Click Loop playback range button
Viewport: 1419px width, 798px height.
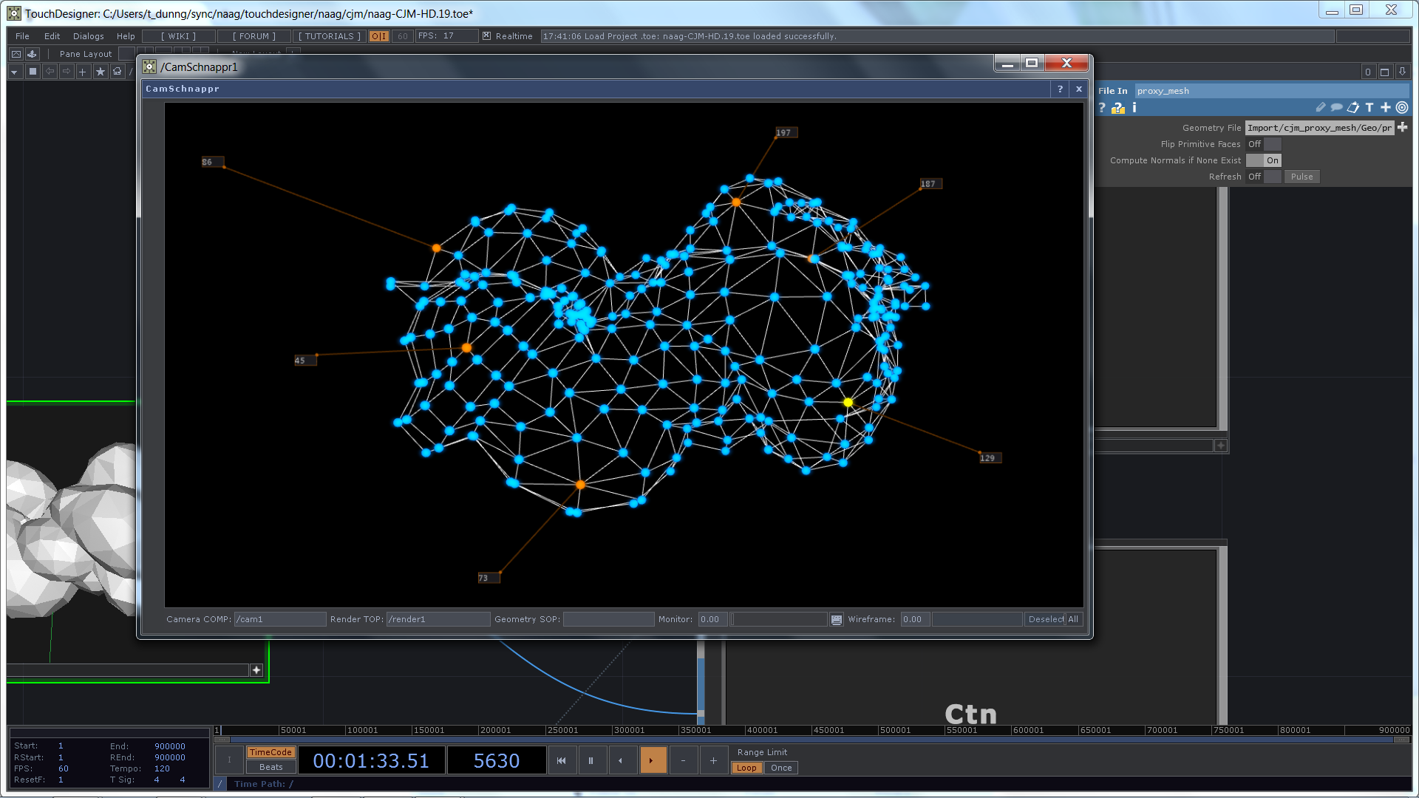click(746, 768)
